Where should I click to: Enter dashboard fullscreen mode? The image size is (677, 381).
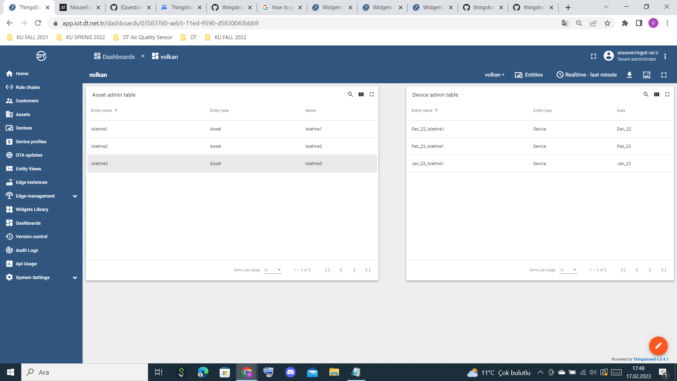664,75
